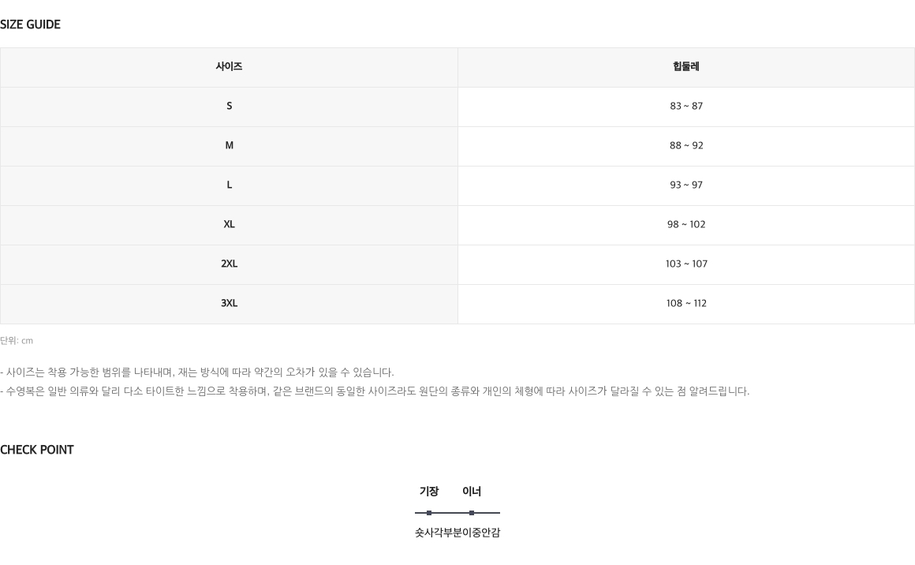
Task: Click the 기장 marker on the check point line
Action: click(x=429, y=513)
